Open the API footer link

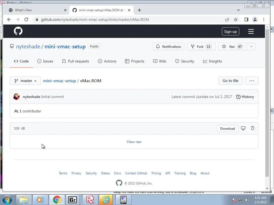tap(168, 173)
